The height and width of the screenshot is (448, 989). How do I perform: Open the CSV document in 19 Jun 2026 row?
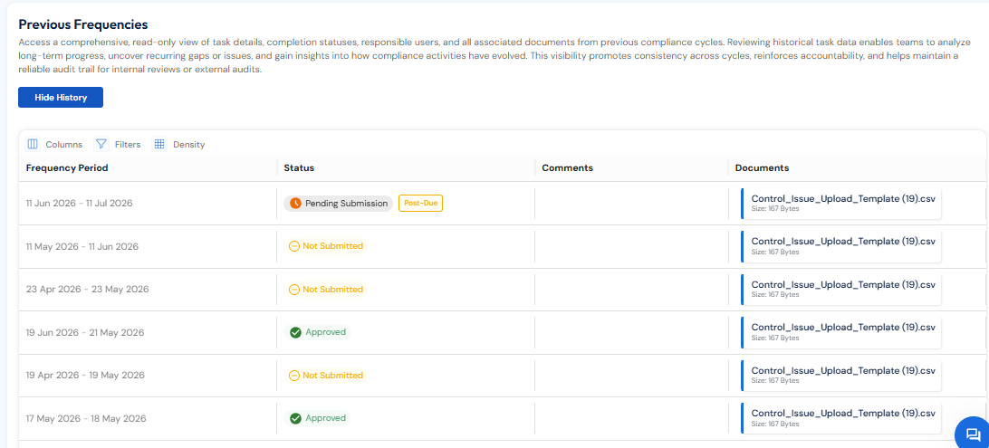click(841, 332)
